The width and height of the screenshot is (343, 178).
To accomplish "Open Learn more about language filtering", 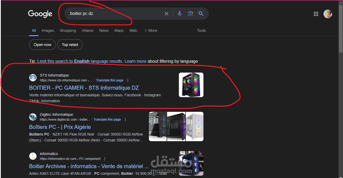I will [x=135, y=61].
